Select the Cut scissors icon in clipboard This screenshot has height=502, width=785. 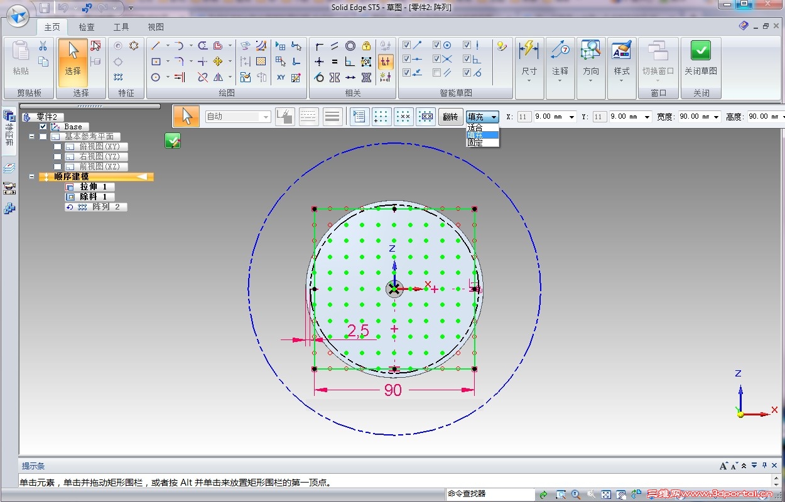(x=43, y=46)
